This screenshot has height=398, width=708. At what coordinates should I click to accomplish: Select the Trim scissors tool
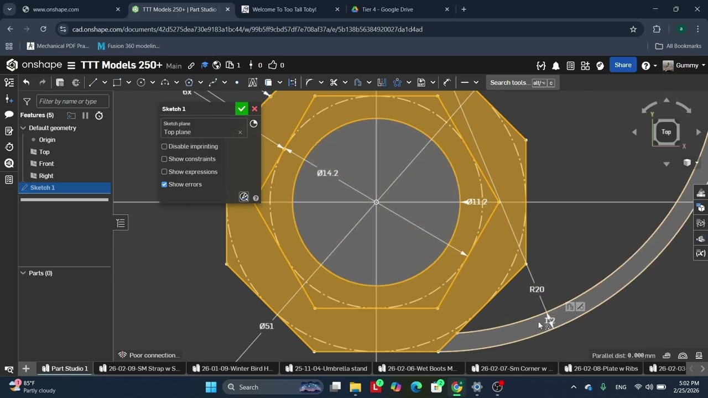334,82
